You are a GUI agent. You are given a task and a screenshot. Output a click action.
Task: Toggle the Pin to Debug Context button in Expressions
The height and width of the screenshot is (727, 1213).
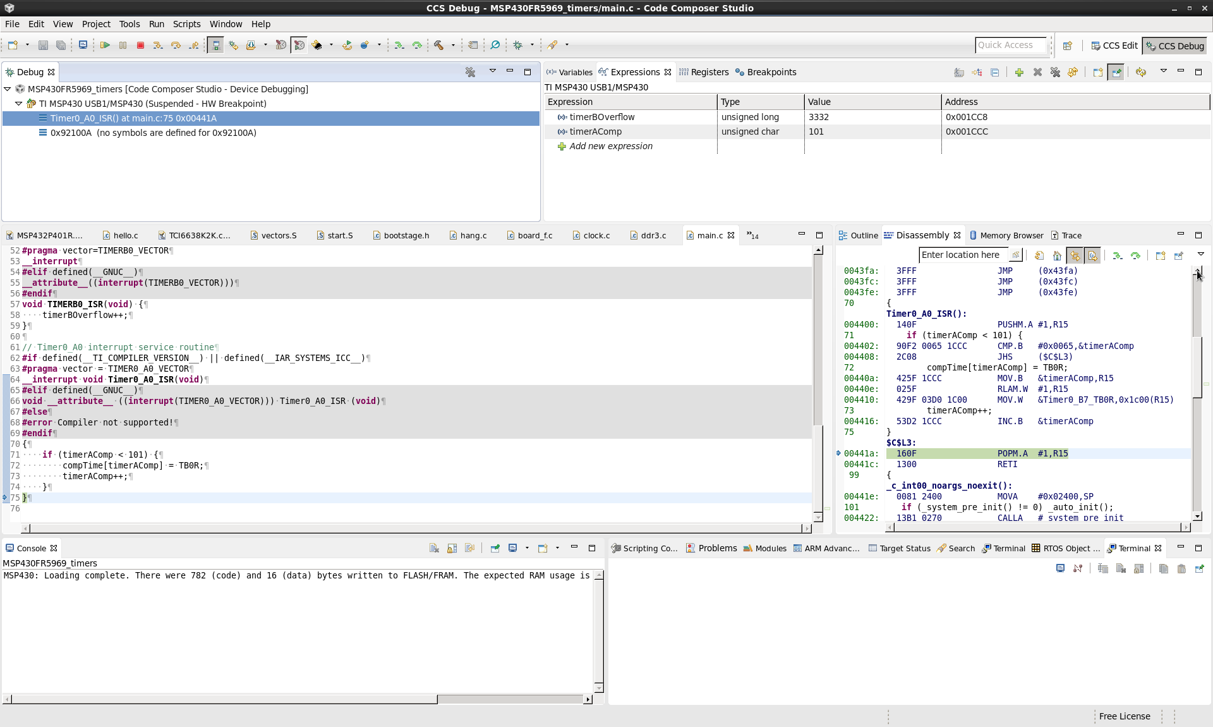pos(1116,72)
